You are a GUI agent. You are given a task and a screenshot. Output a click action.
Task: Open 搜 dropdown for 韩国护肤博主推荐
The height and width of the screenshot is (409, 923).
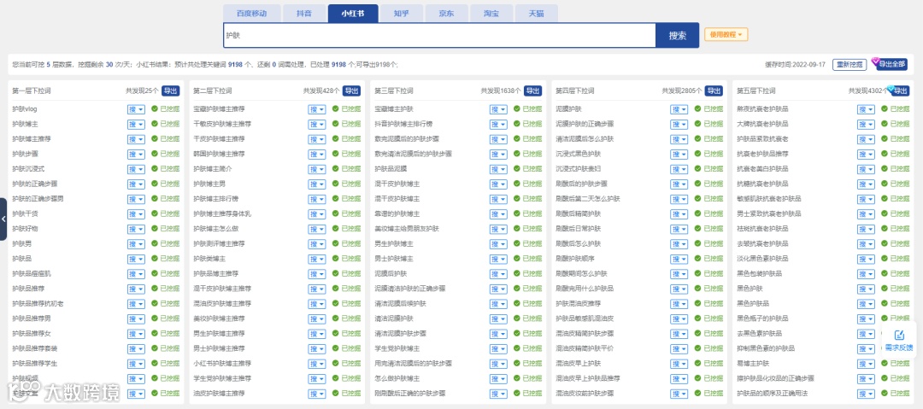[317, 155]
